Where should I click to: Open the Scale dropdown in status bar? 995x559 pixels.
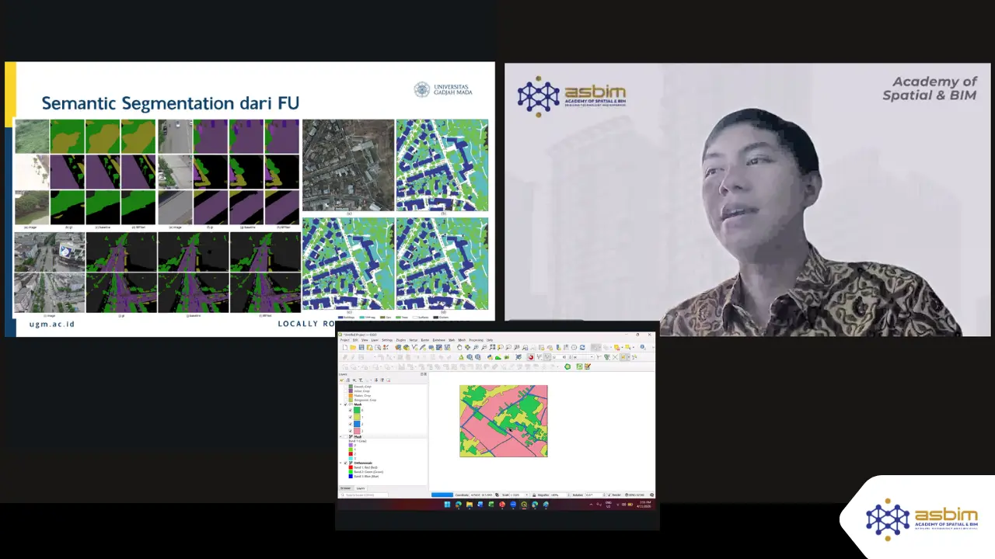click(x=528, y=495)
